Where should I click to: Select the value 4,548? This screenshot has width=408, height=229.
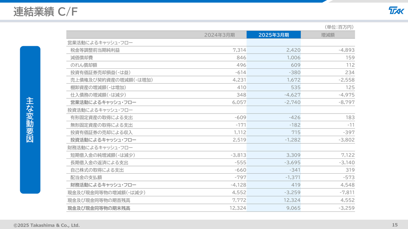point(348,185)
